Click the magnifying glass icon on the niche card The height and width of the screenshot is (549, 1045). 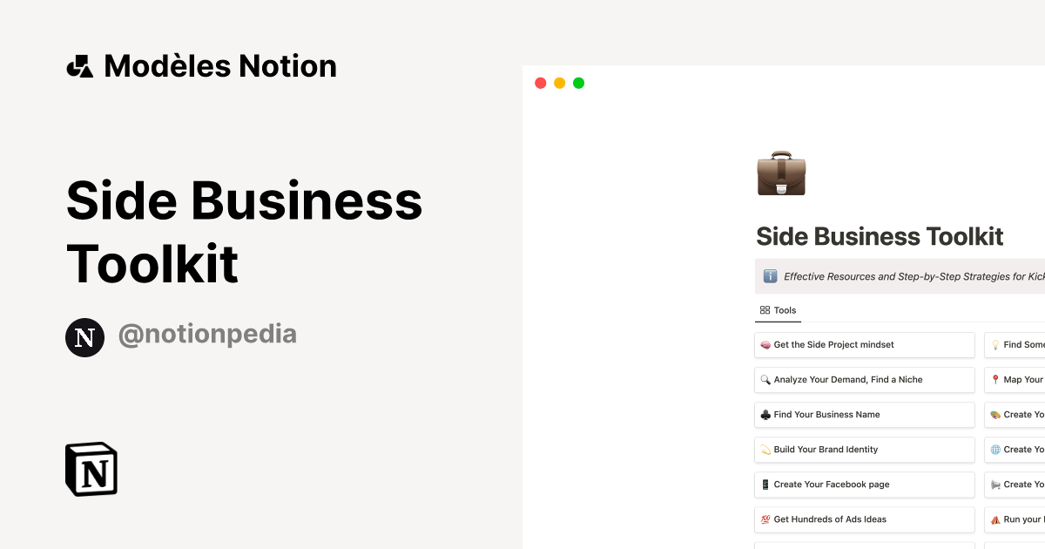[765, 379]
